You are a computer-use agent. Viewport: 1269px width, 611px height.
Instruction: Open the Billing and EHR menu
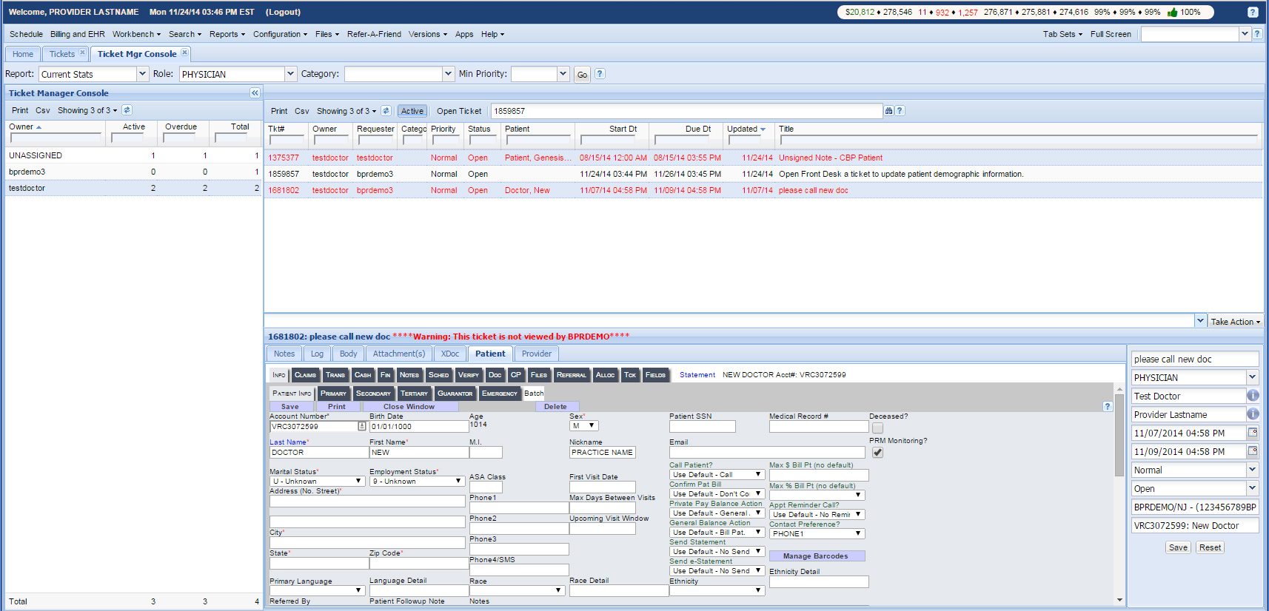(78, 34)
